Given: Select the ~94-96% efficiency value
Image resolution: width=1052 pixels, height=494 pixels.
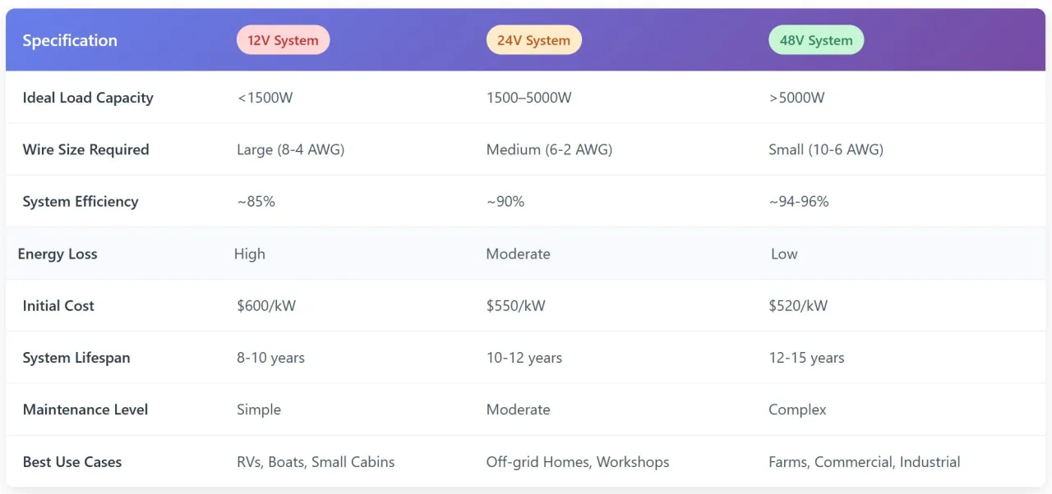Looking at the screenshot, I should (x=799, y=201).
